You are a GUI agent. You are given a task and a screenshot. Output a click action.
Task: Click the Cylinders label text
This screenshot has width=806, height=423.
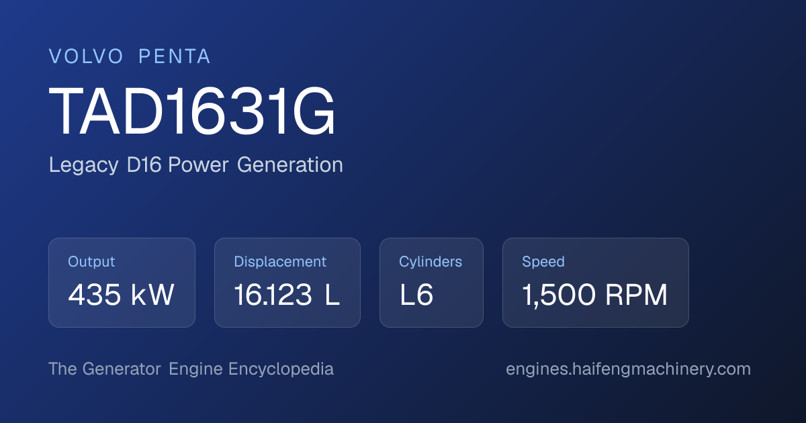point(431,262)
